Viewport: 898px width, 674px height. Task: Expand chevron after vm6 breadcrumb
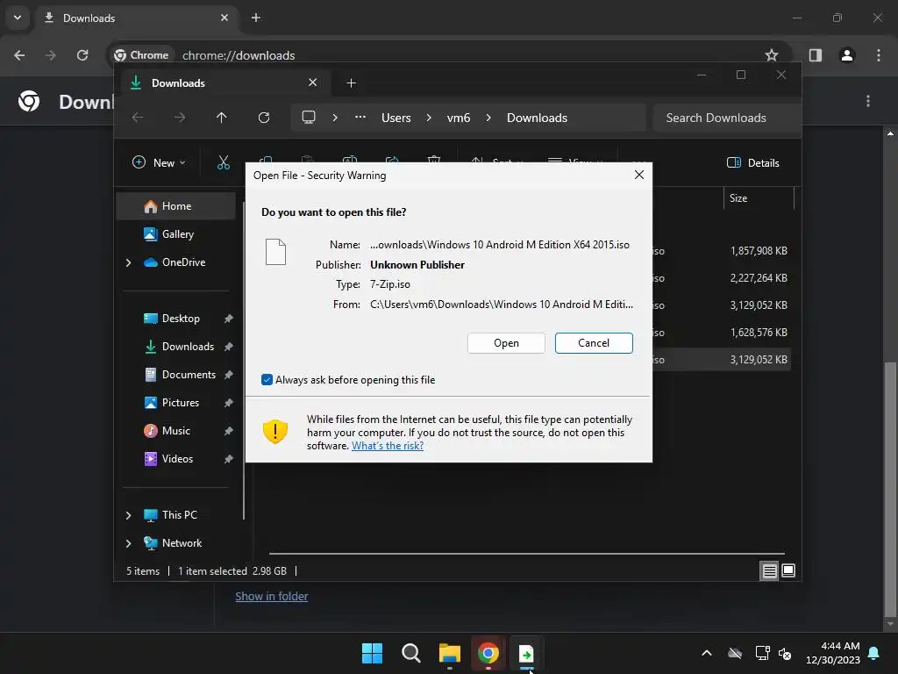488,118
